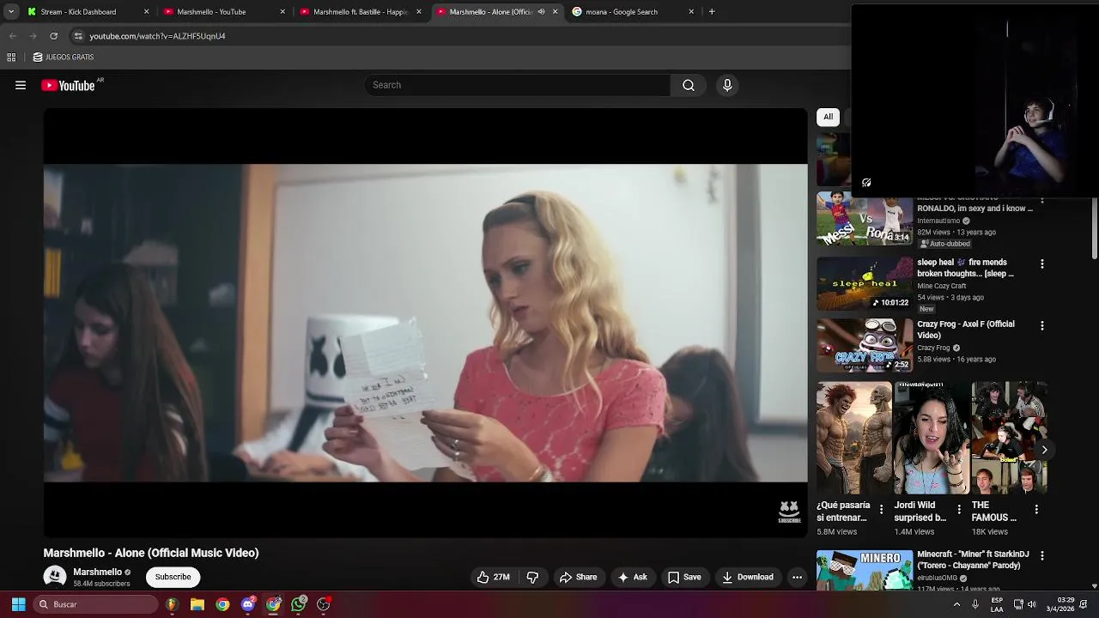Switch to Marshmello ft. Bastille Happier tab
The height and width of the screenshot is (618, 1099).
361,12
